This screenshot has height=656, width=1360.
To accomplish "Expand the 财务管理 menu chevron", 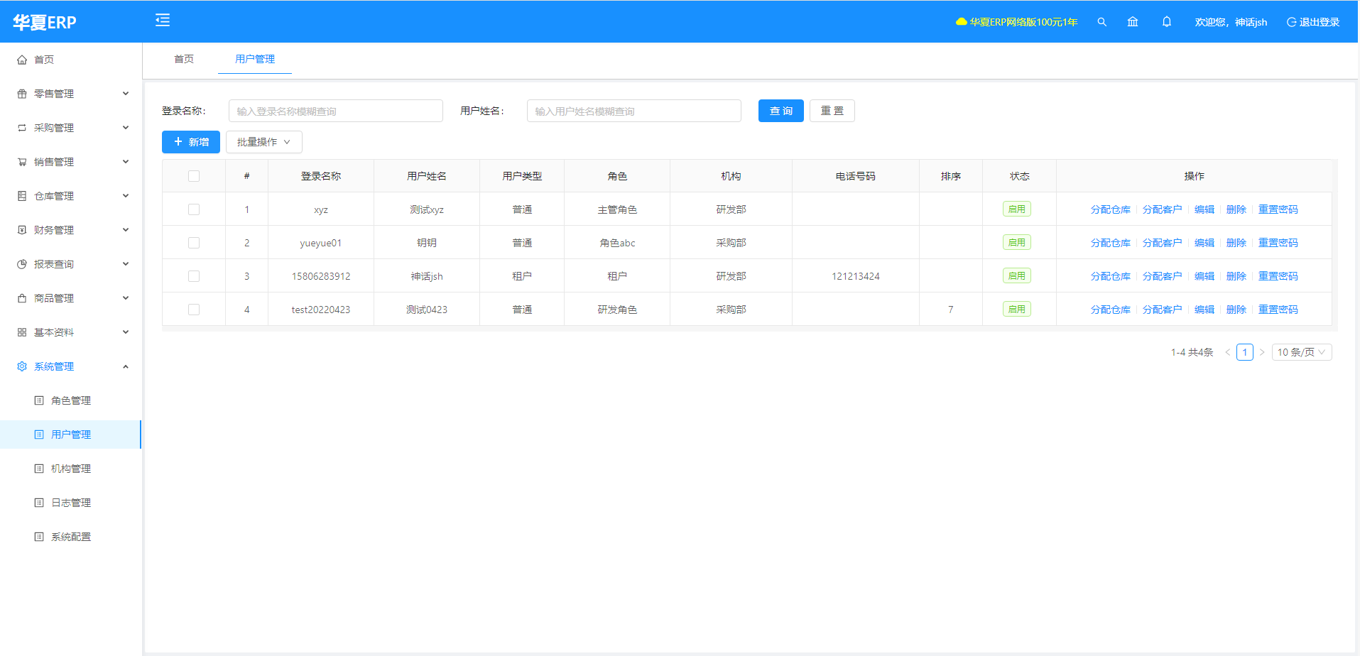I will (126, 230).
